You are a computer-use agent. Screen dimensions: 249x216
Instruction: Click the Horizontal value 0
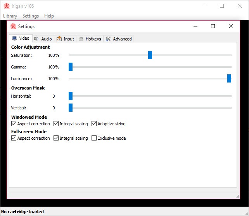(54, 96)
